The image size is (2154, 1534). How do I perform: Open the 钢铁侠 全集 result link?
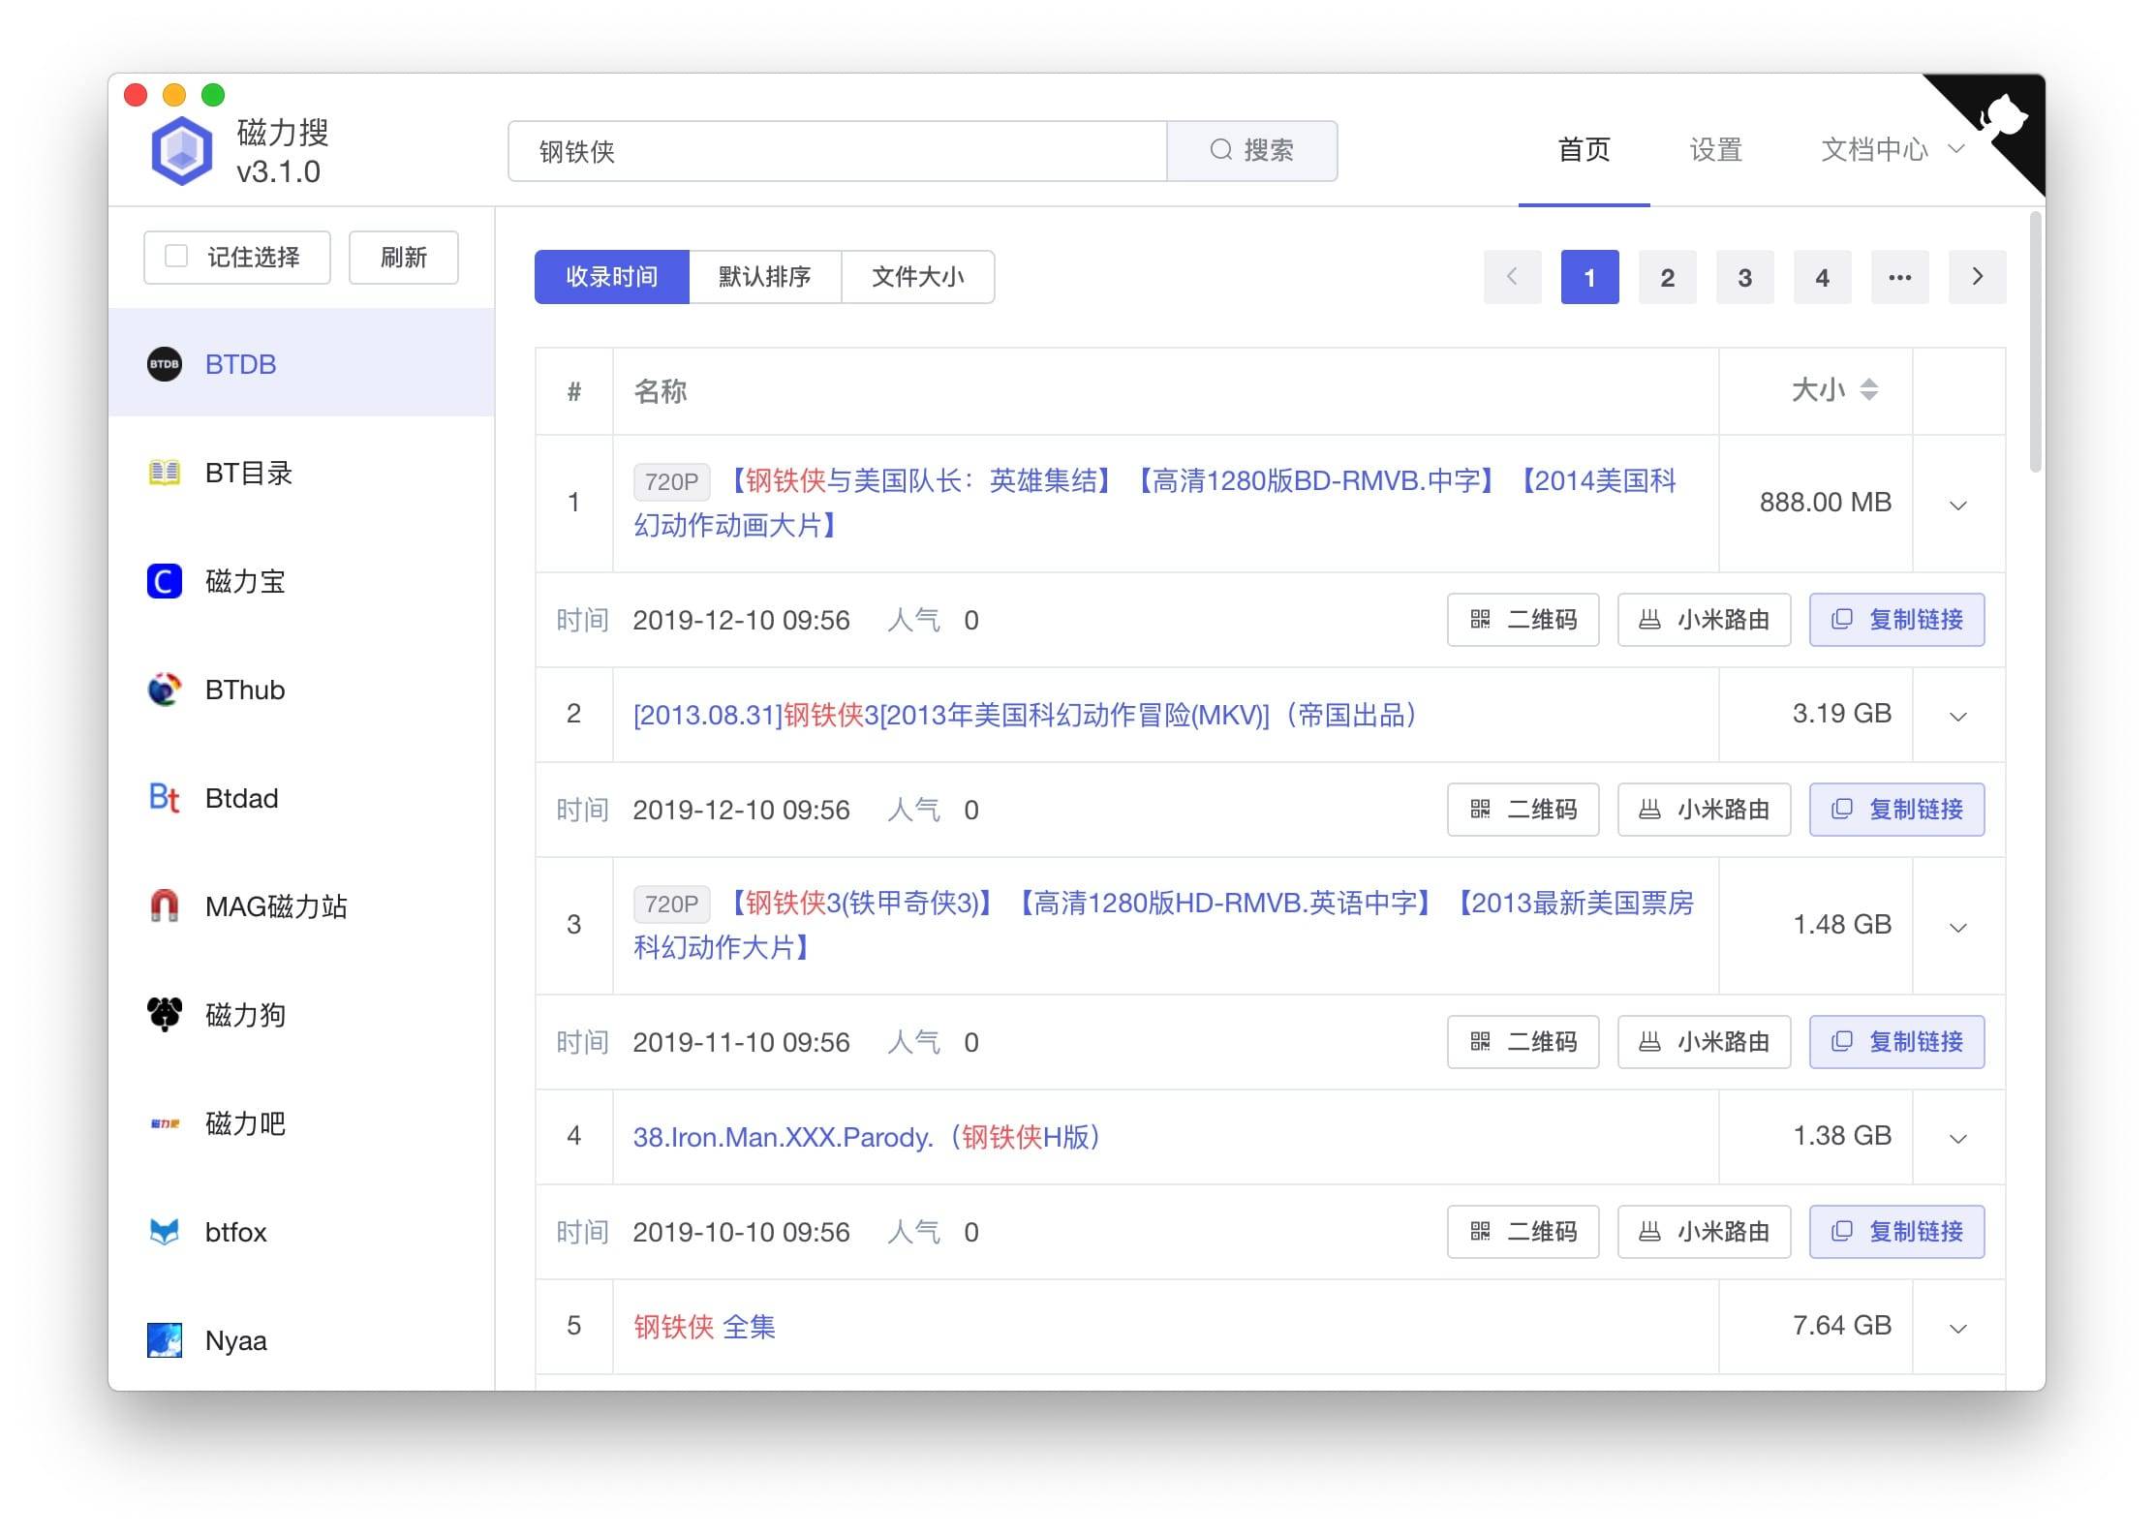[x=704, y=1327]
